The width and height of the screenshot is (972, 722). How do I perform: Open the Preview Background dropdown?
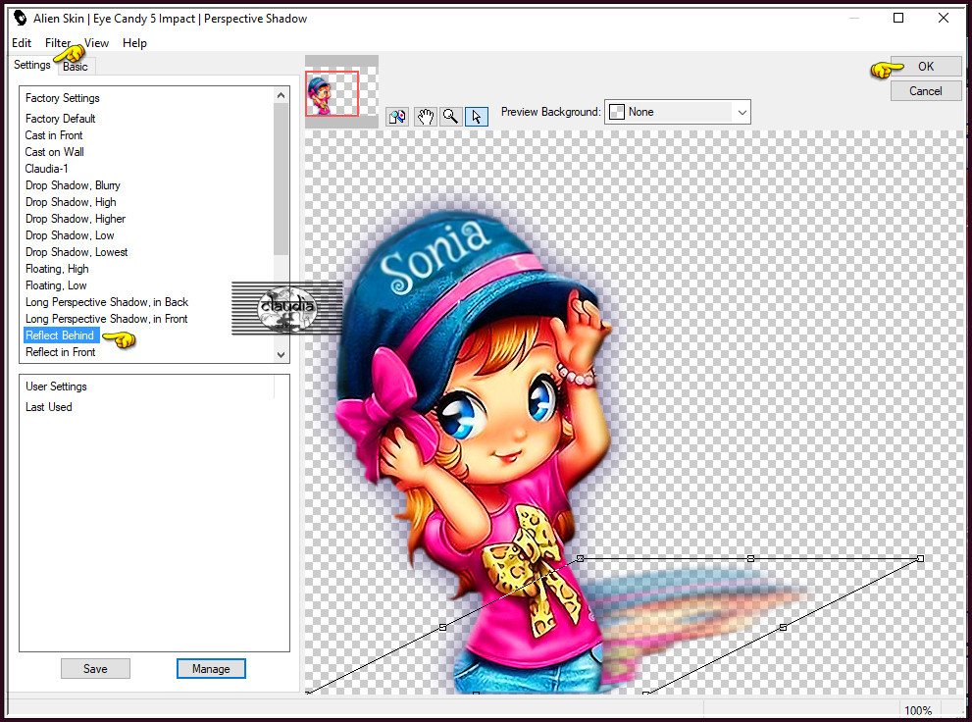[x=678, y=112]
